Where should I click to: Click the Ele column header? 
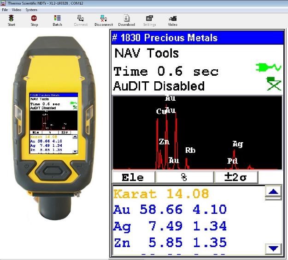pyautogui.click(x=133, y=177)
